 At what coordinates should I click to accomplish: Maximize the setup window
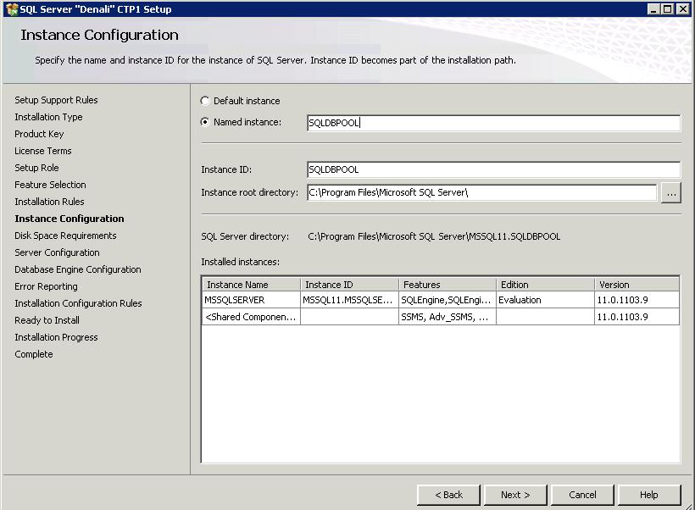pos(669,9)
